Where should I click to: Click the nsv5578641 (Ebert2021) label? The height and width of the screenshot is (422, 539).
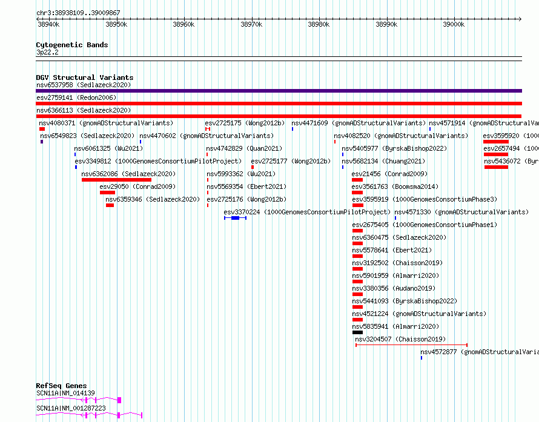(x=392, y=250)
